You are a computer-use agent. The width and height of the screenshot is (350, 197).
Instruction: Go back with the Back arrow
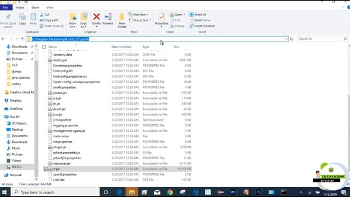pos(3,39)
